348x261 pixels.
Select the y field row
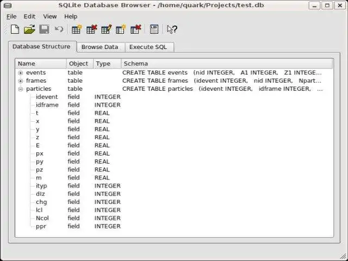(x=174, y=129)
